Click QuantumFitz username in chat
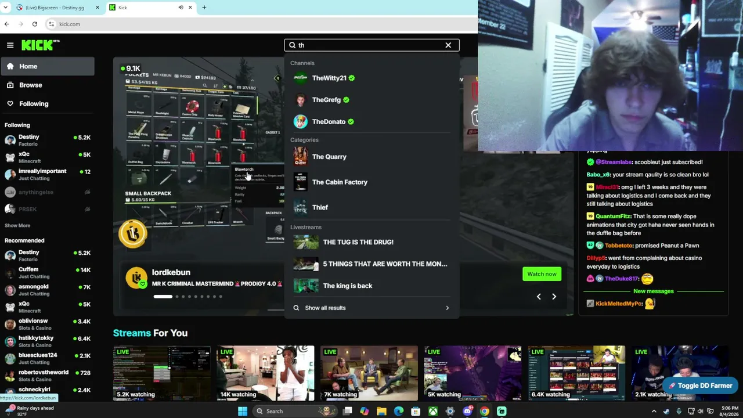This screenshot has height=418, width=743. pyautogui.click(x=614, y=217)
